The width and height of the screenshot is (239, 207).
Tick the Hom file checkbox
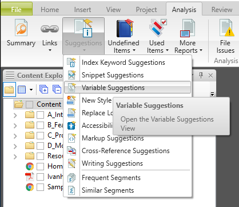[40, 166]
